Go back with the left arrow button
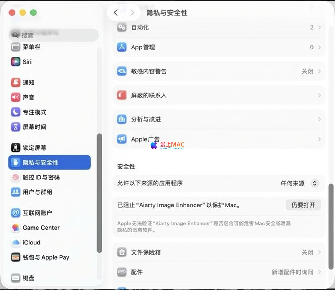This screenshot has width=335, height=290. click(116, 12)
